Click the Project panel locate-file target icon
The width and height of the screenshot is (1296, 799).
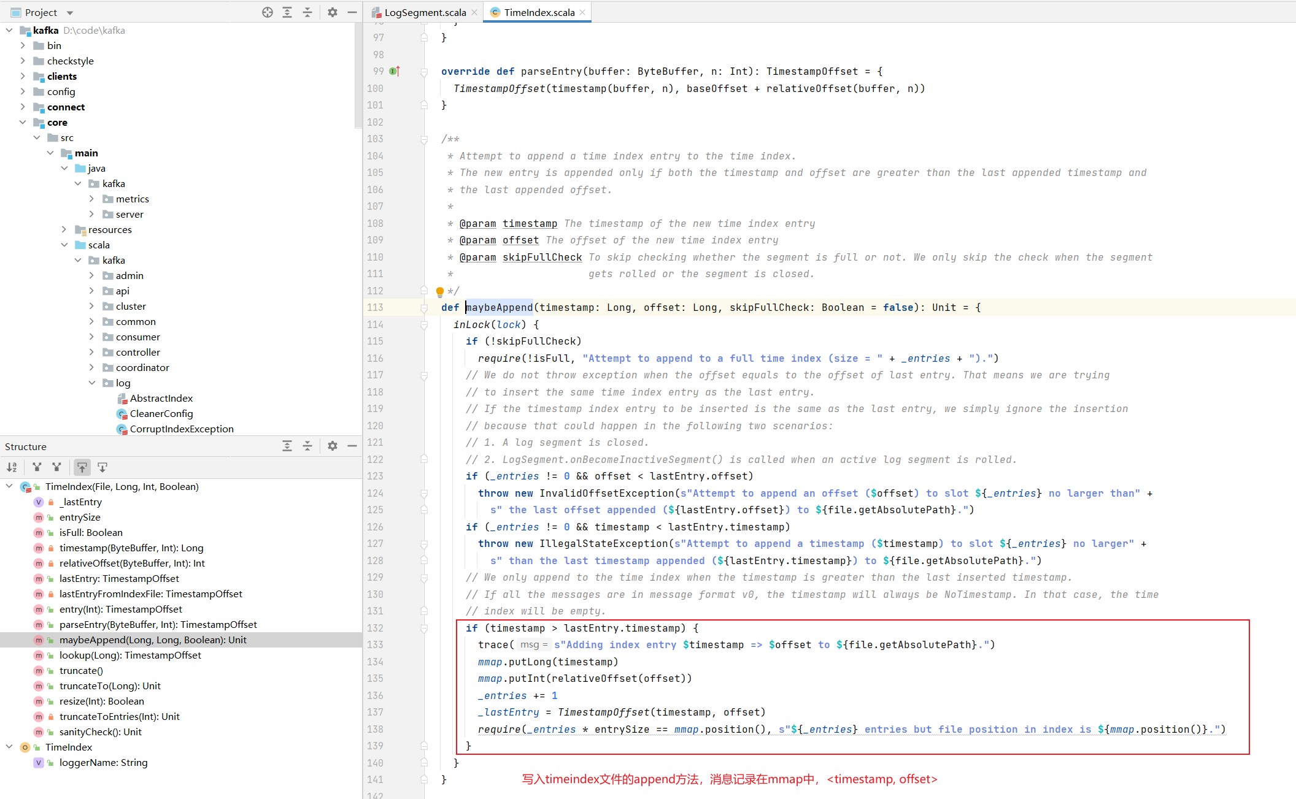point(267,12)
